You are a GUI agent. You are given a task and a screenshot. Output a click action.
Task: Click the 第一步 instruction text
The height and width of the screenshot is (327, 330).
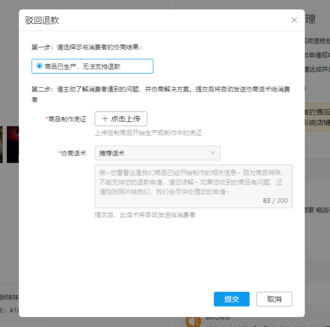[86, 47]
